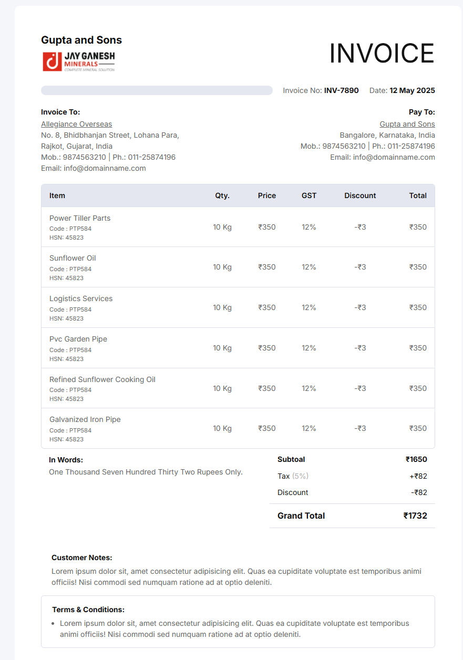Open the Allegiance Overseas link
The image size is (463, 660).
(x=77, y=124)
